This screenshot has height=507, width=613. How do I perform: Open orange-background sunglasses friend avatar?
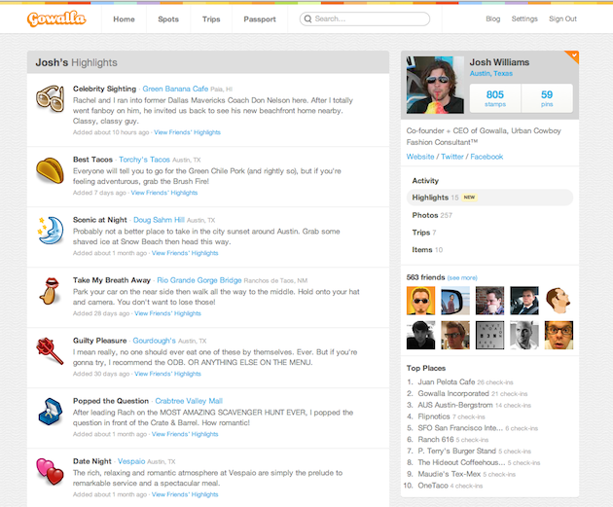(x=420, y=301)
